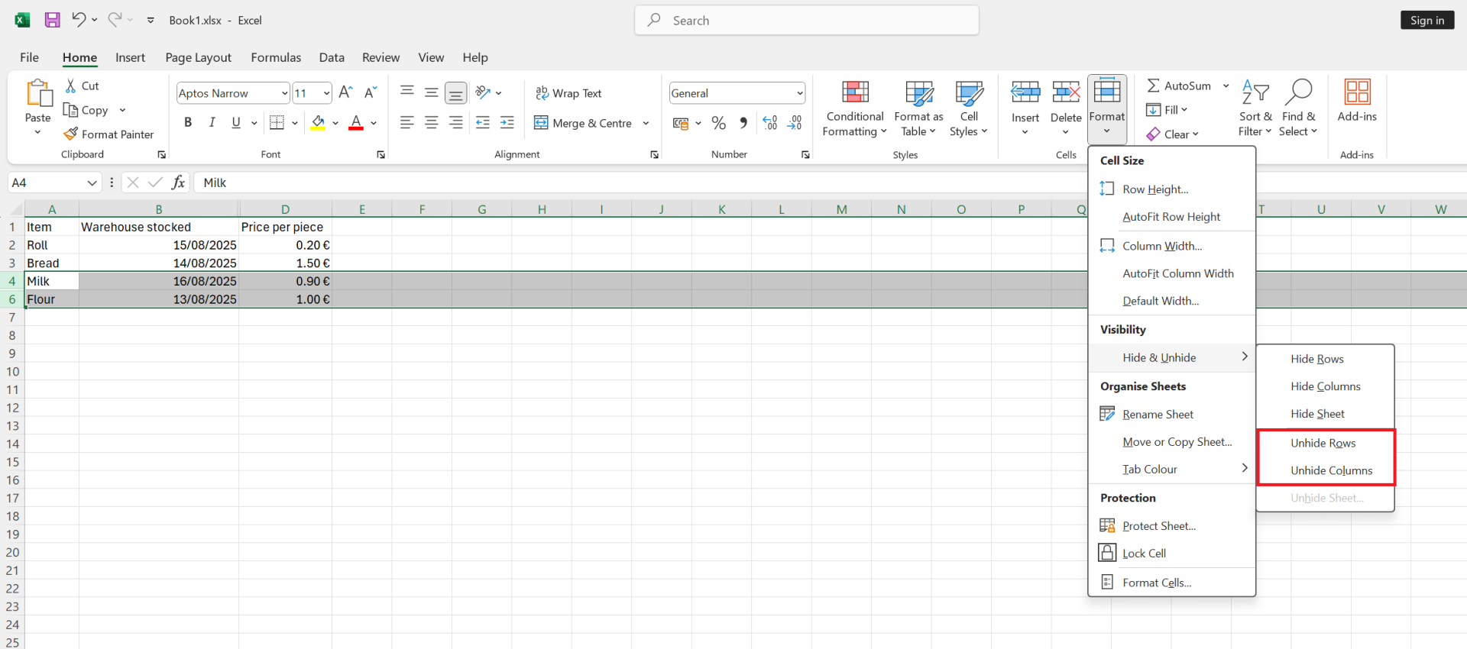Click the Sort & Filter icon

click(x=1255, y=92)
